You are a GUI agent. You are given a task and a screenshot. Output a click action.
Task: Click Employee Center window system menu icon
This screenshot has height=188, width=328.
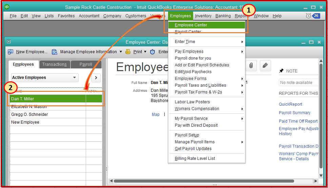coord(8,42)
